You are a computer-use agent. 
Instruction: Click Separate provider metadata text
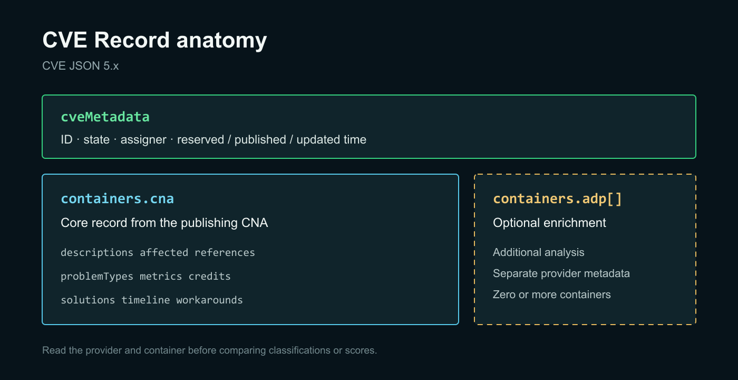(x=561, y=273)
